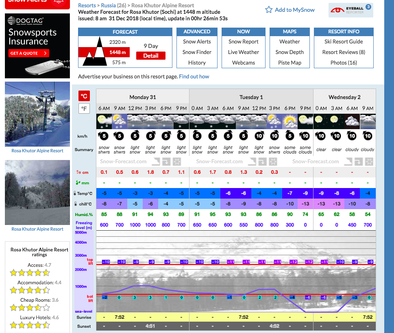Click the Wednesday 0 AM clear moon icon
This screenshot has width=394, height=333.
click(321, 121)
